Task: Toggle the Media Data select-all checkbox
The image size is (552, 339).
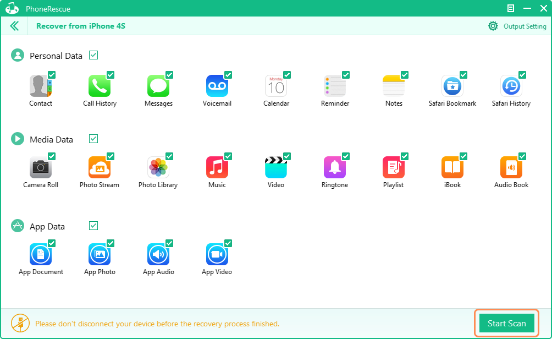Action: tap(93, 139)
